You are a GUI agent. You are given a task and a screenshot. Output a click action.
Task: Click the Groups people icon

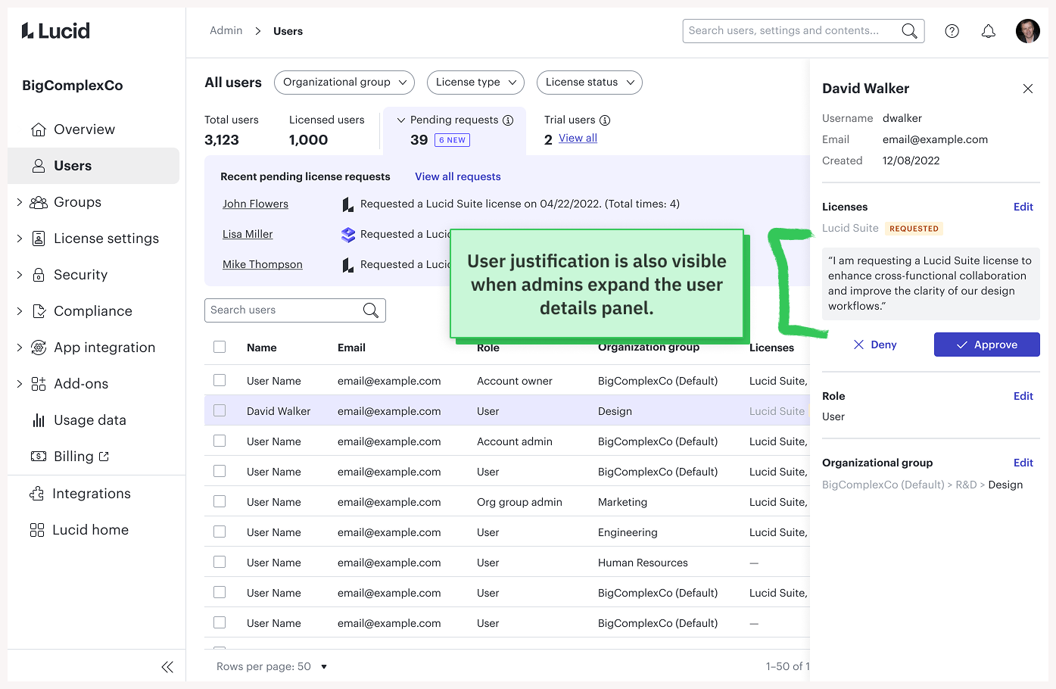(39, 202)
